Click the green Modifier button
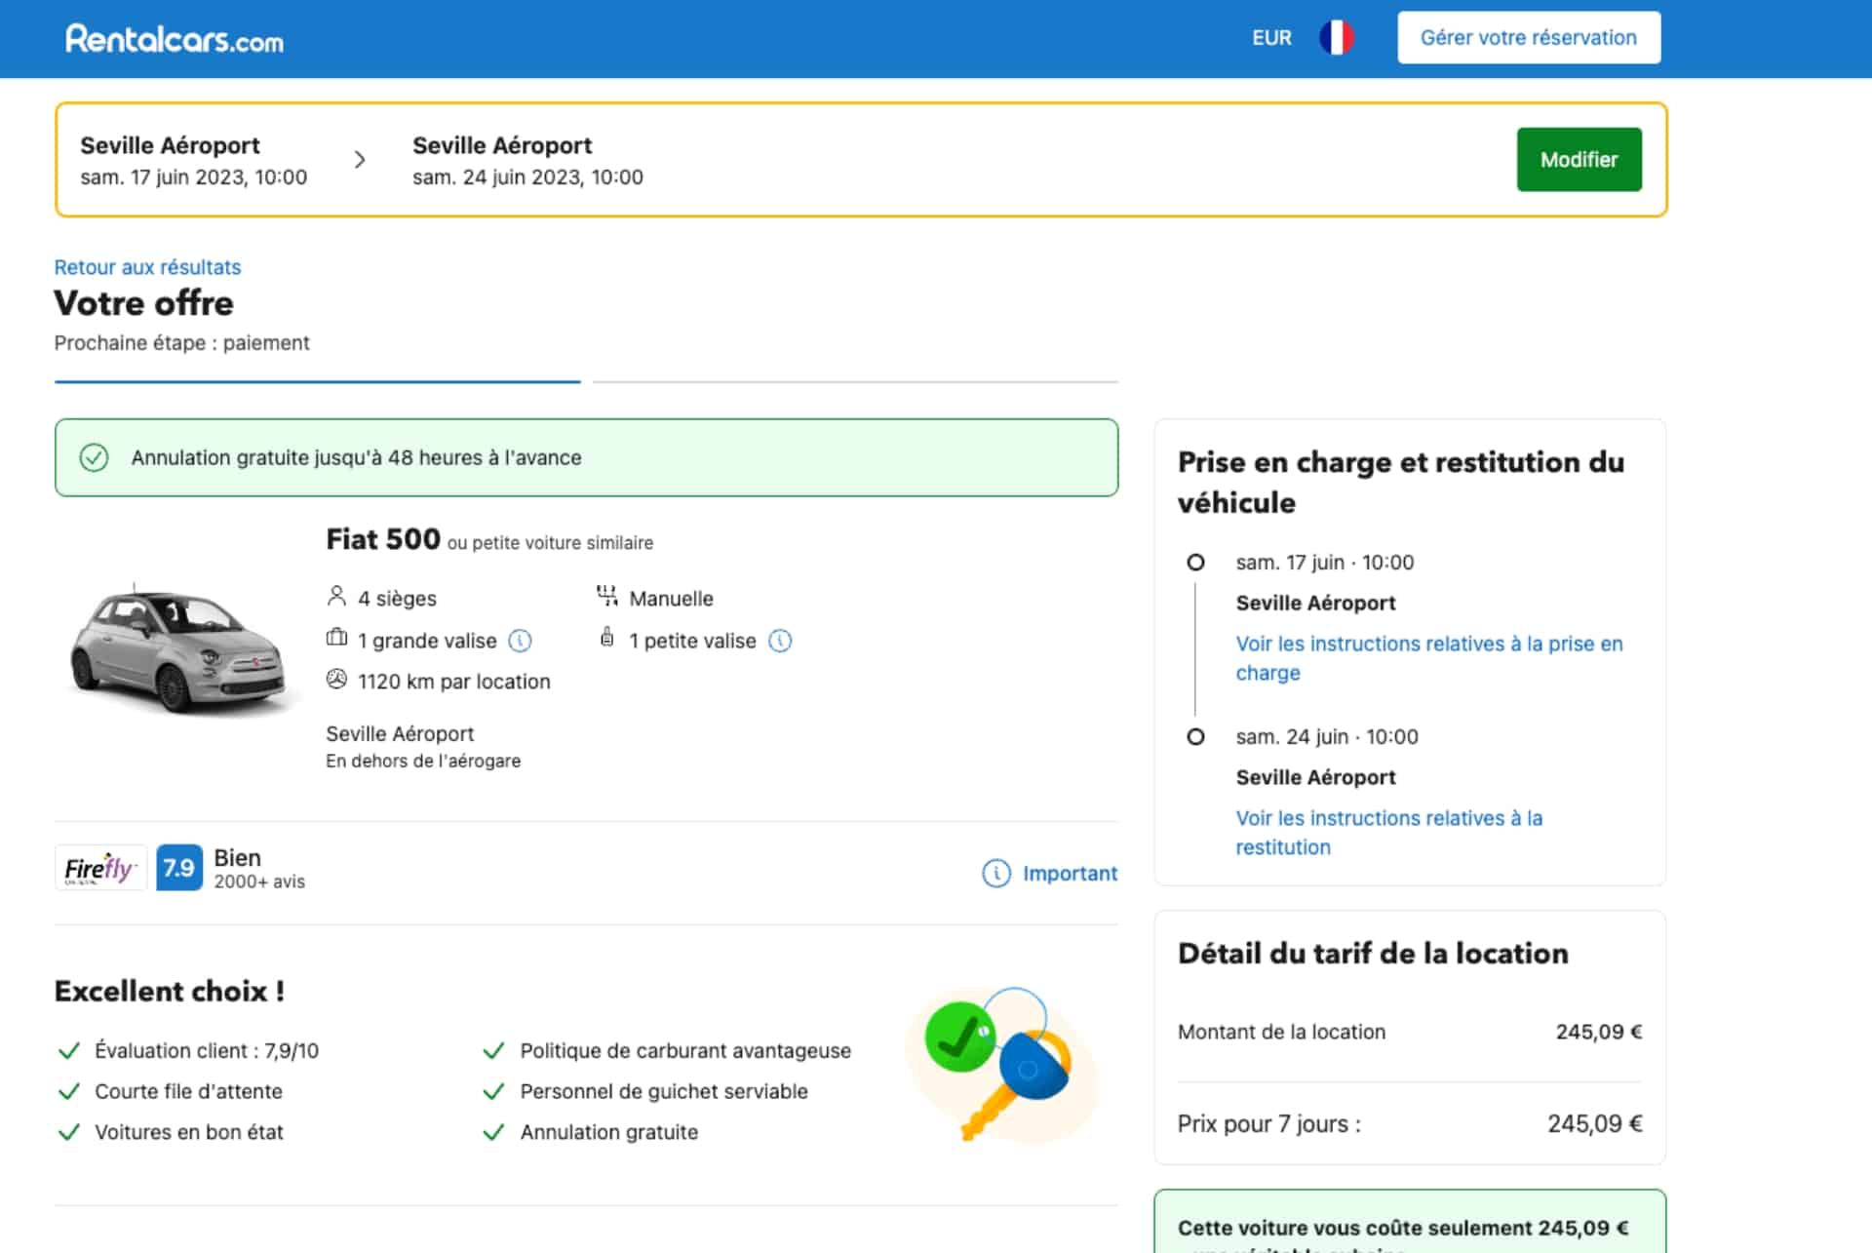The height and width of the screenshot is (1253, 1872). [x=1579, y=160]
